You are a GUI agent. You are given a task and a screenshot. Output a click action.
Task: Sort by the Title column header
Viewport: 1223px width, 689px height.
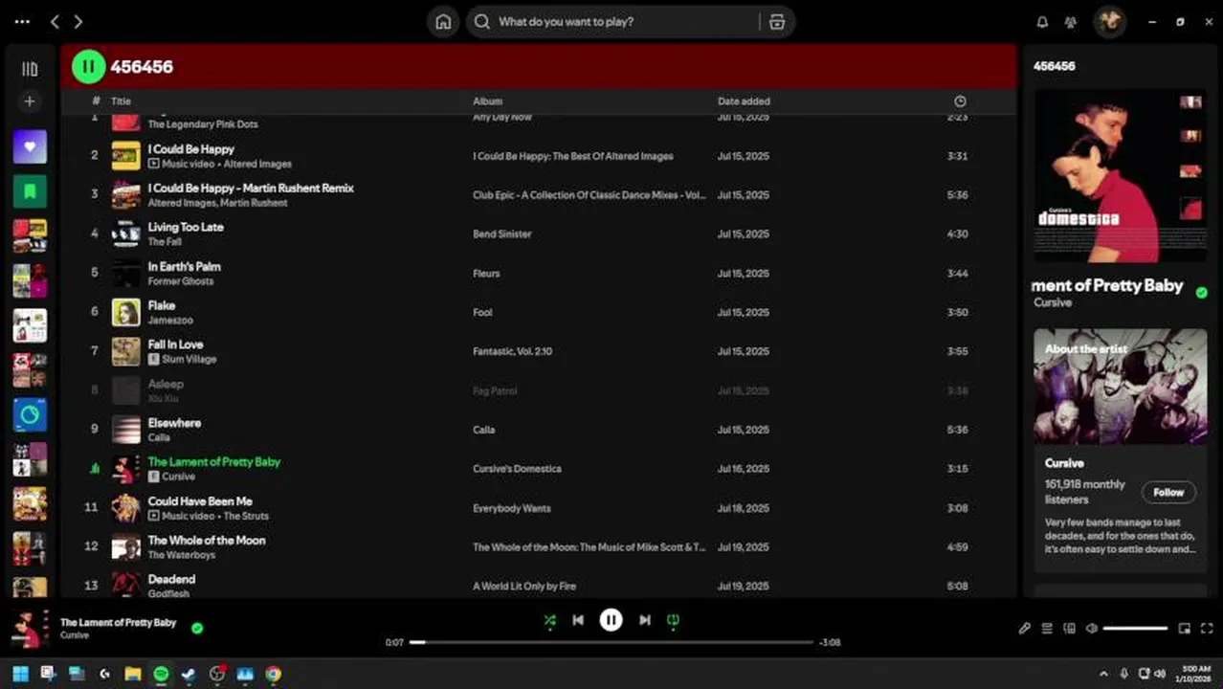pos(121,101)
